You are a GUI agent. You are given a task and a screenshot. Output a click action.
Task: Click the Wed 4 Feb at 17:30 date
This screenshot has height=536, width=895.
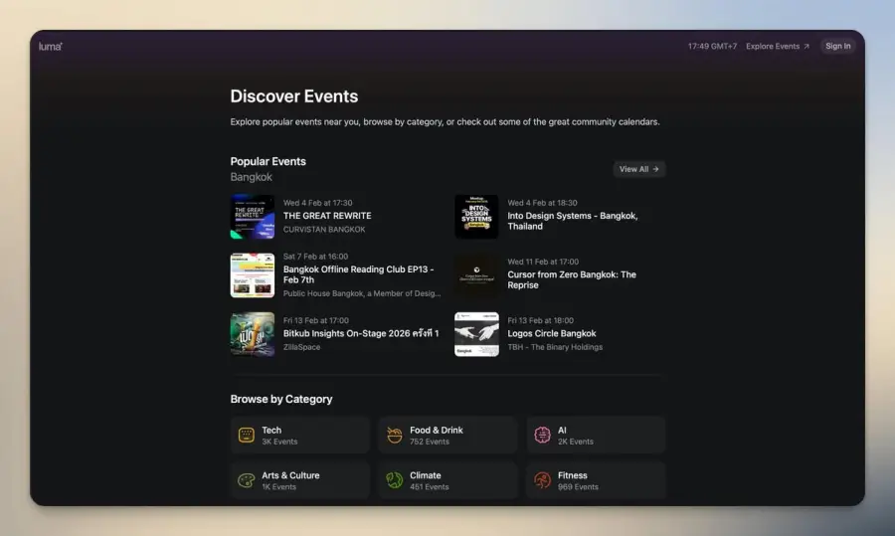pos(317,203)
